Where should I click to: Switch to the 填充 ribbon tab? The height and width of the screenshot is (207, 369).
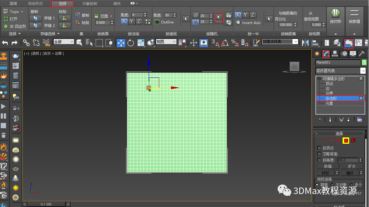tap(117, 3)
